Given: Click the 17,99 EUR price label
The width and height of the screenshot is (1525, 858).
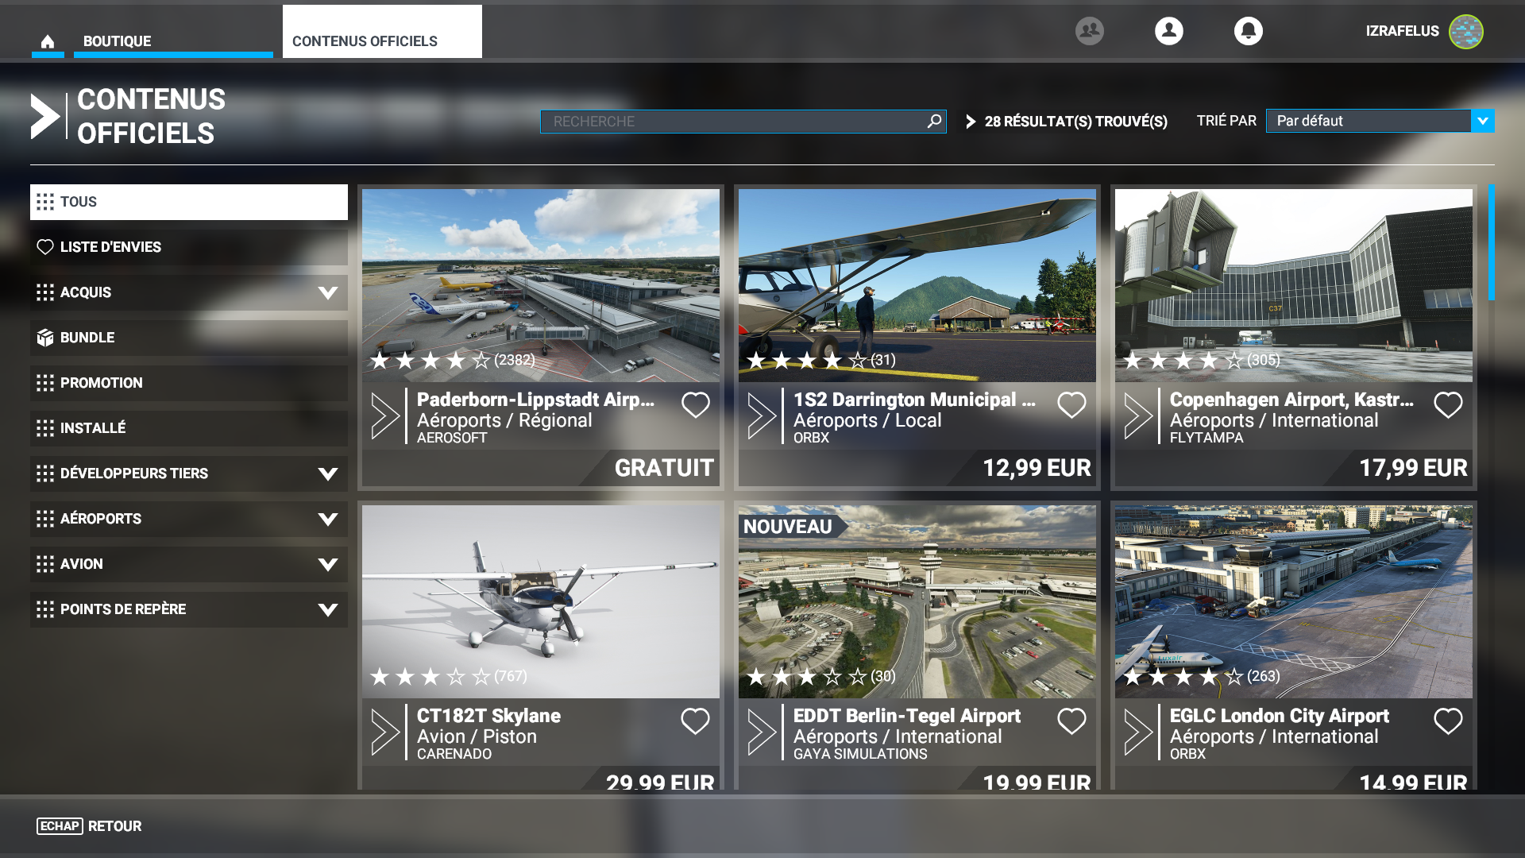Looking at the screenshot, I should 1413,468.
